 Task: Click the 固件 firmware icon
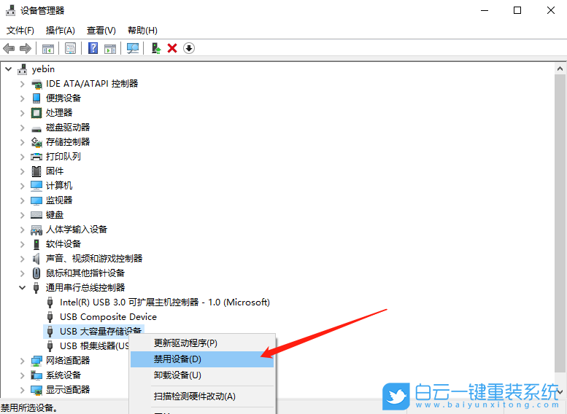click(x=36, y=171)
